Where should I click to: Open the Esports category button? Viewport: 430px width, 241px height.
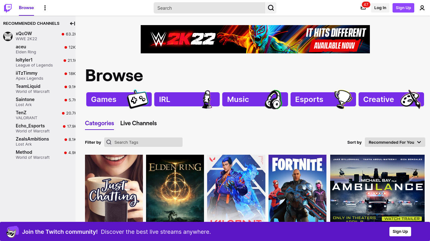click(x=323, y=99)
